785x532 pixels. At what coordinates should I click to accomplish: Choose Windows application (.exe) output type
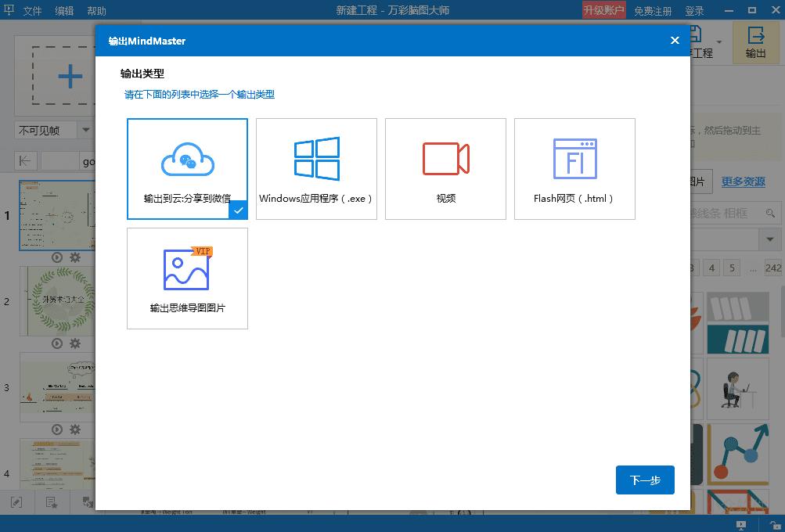pos(316,169)
